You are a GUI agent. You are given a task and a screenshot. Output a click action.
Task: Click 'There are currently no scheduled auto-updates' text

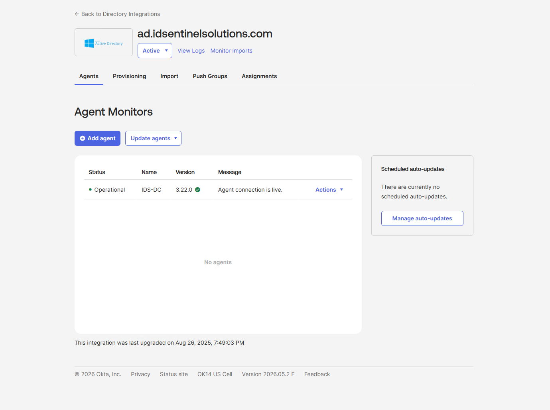414,192
